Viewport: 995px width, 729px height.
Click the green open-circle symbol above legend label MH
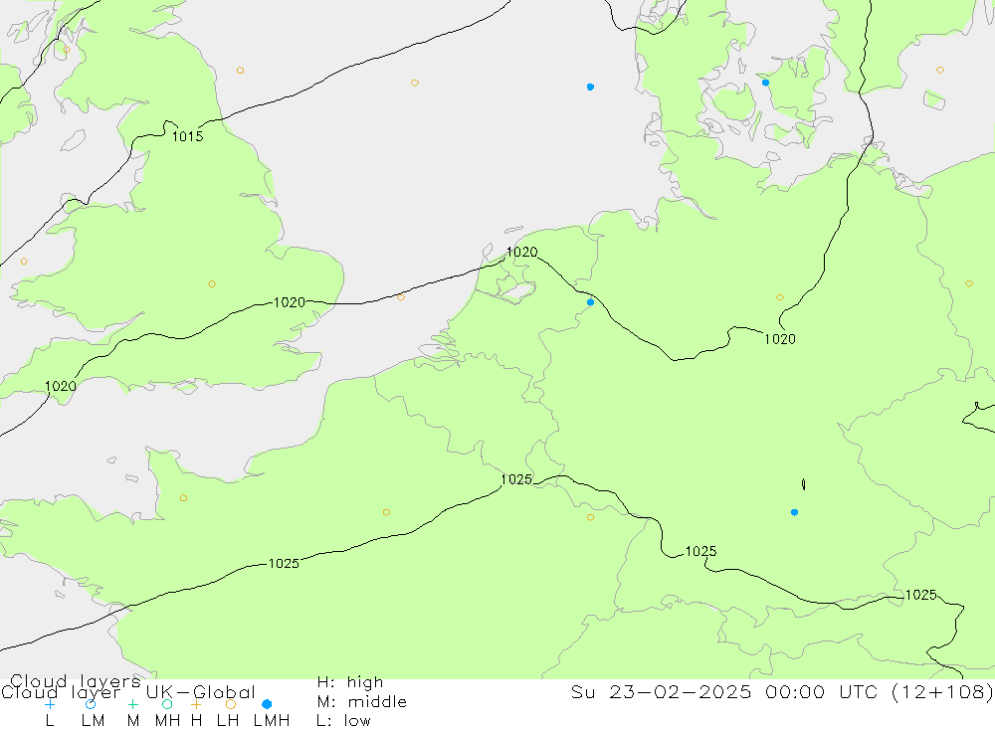click(167, 704)
